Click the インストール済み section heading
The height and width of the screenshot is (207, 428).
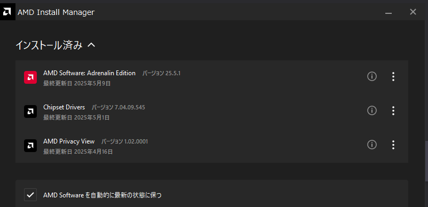coord(49,45)
